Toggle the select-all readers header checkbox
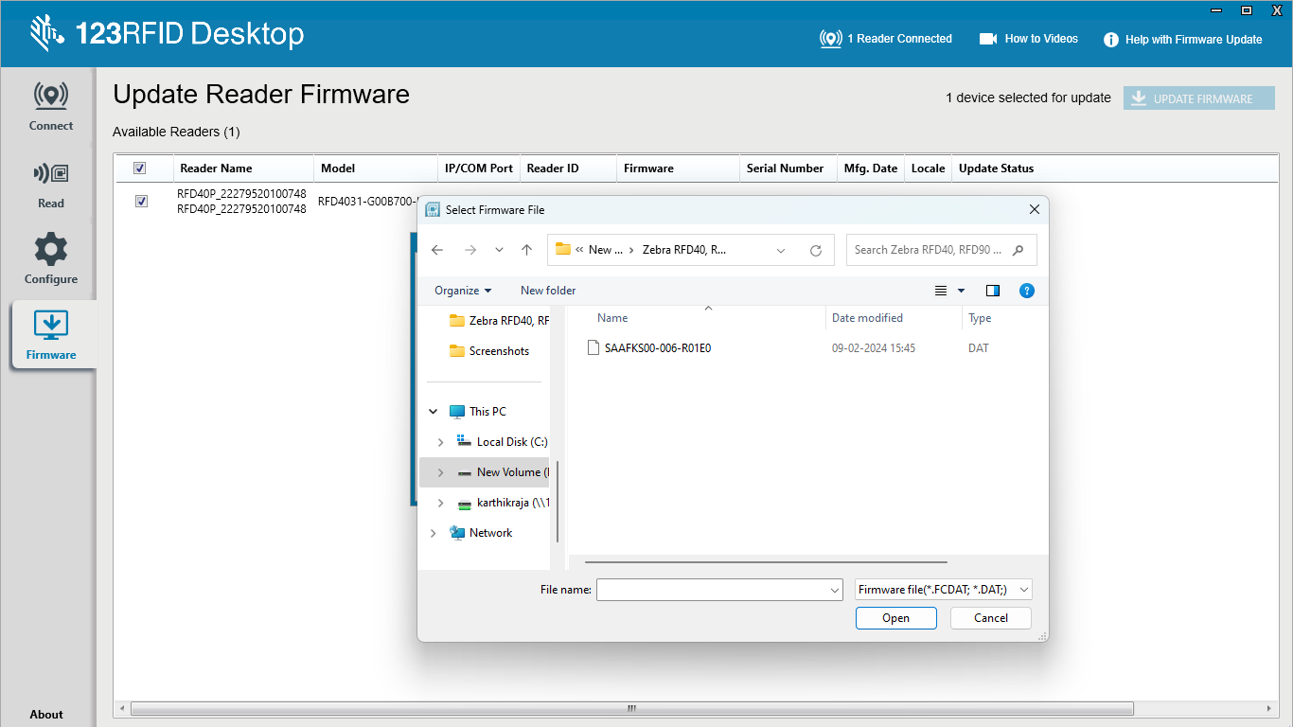Viewport: 1293px width, 727px height. tap(140, 168)
